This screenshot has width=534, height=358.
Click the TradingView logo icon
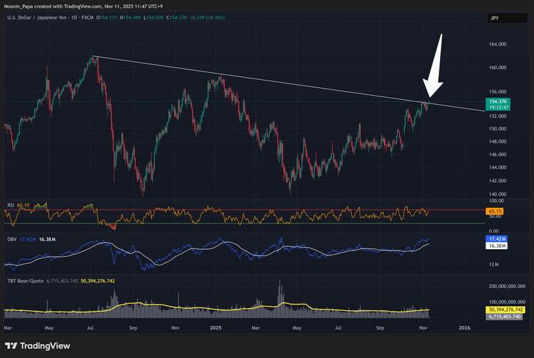coord(12,346)
